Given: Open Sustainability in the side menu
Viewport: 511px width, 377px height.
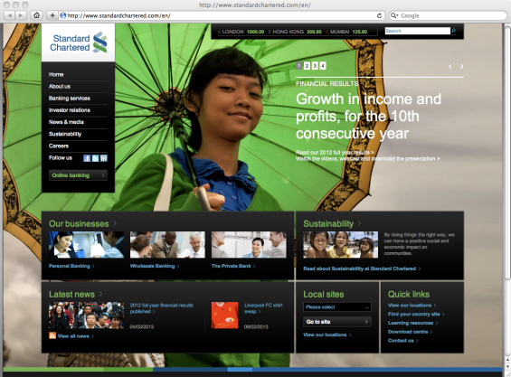Looking at the screenshot, I should (65, 134).
